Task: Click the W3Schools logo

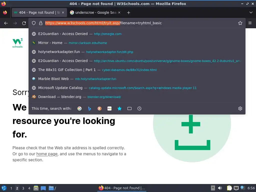Action: coord(17,43)
